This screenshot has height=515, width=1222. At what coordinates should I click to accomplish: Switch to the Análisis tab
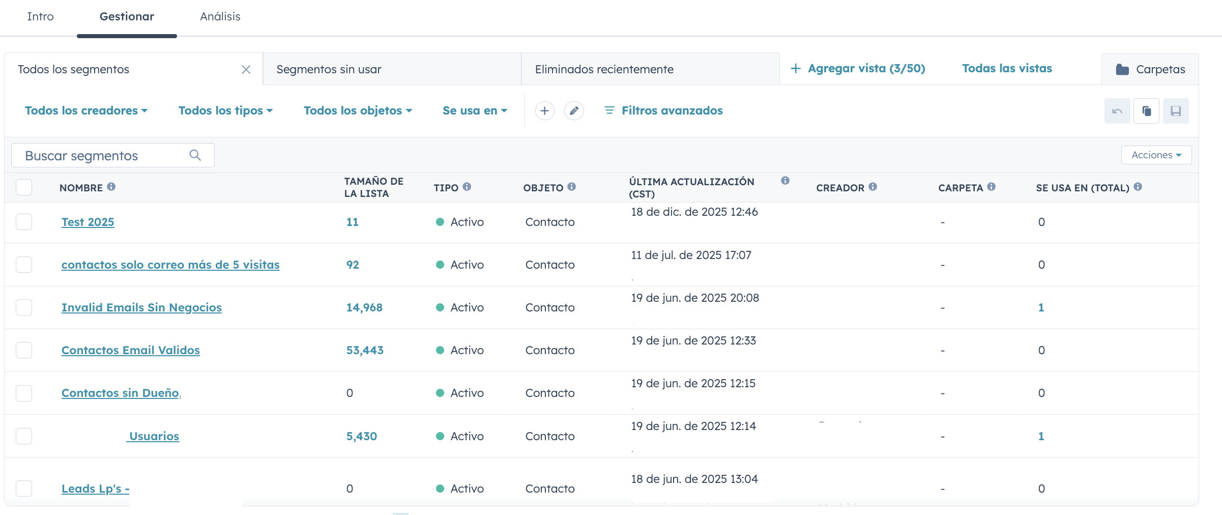click(x=220, y=16)
